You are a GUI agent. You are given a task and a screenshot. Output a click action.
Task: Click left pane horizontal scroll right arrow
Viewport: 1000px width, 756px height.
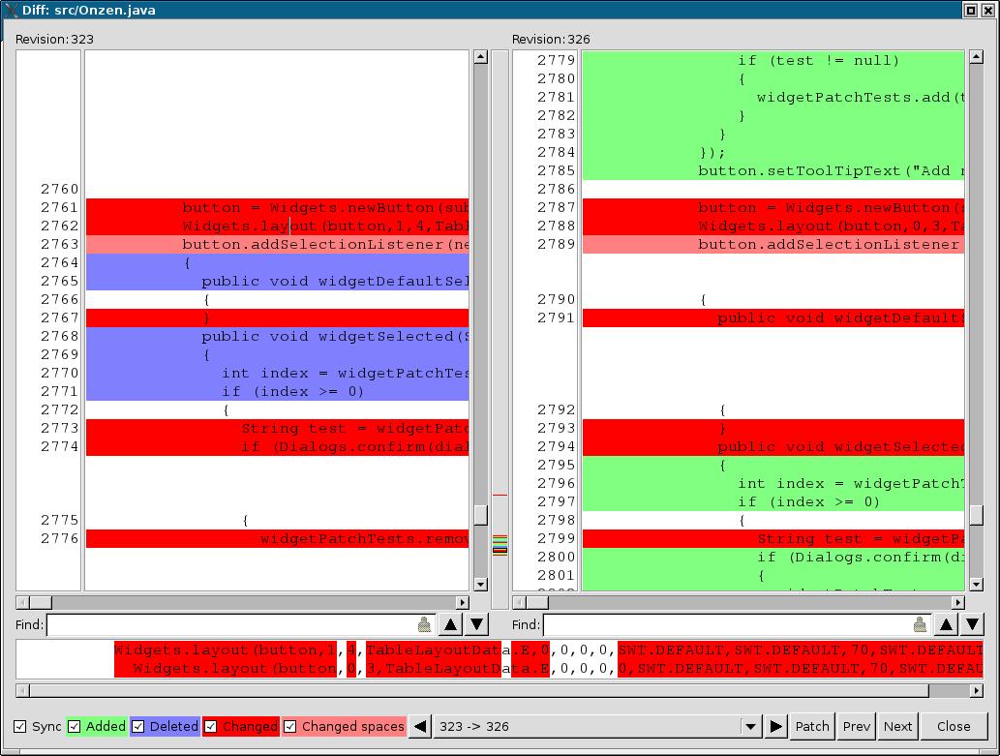pos(463,602)
